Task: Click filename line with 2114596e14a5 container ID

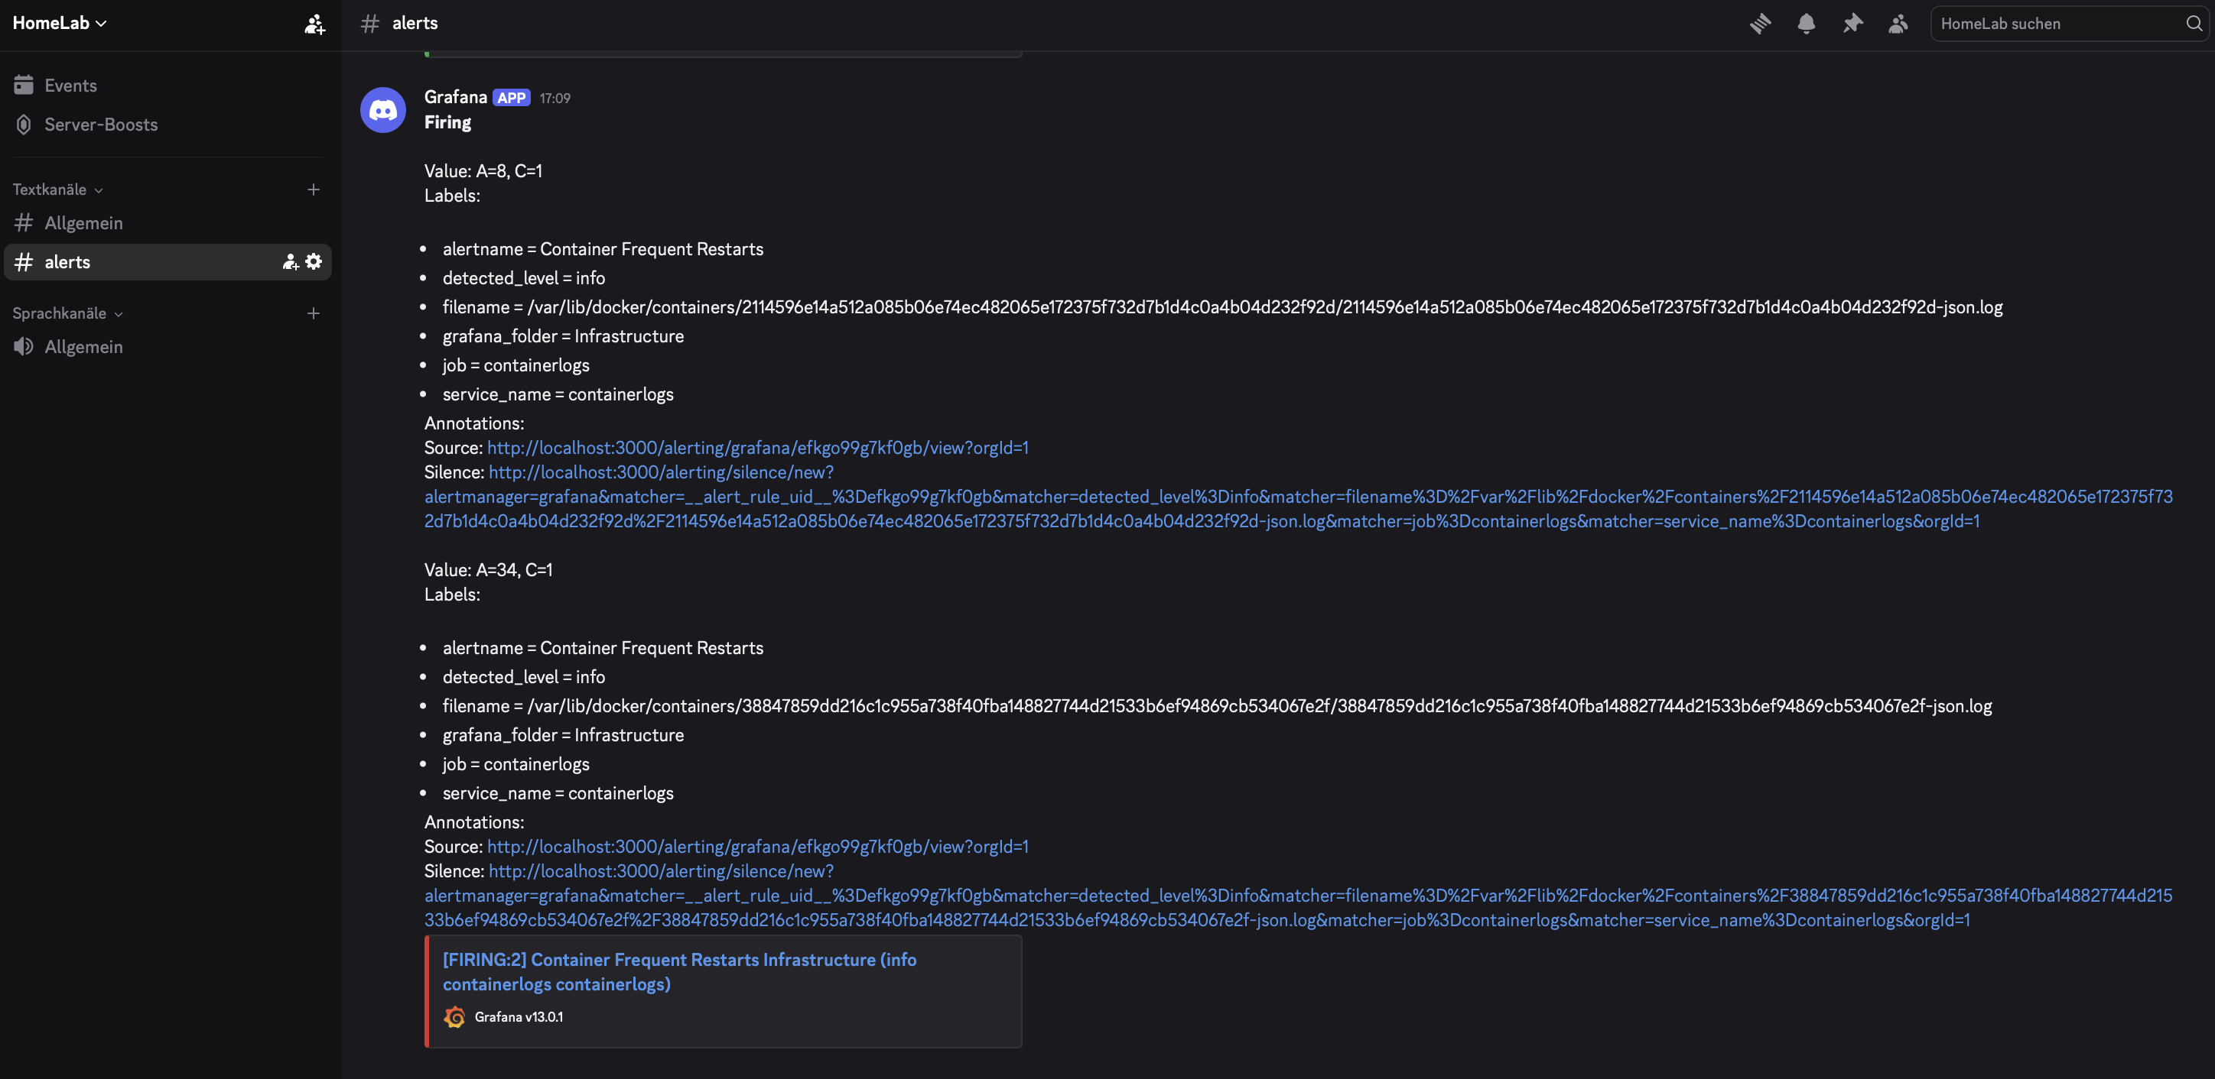Action: coord(1222,306)
